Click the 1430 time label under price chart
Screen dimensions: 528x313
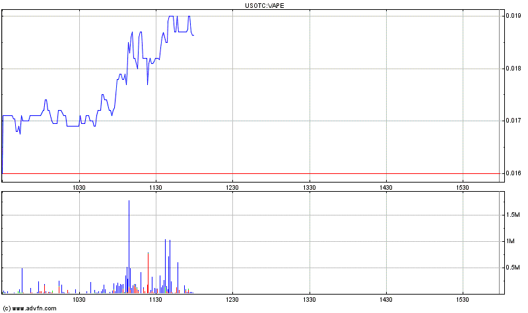point(386,188)
